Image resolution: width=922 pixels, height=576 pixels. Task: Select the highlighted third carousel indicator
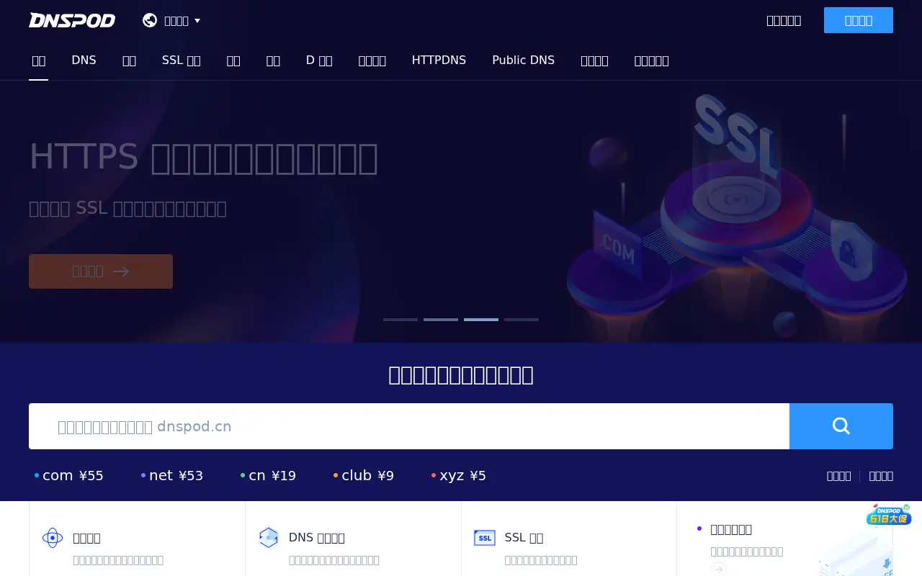click(x=481, y=319)
